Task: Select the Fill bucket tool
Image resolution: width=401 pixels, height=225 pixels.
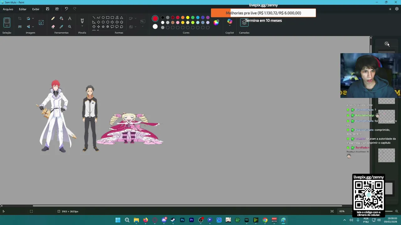Action: 61,18
